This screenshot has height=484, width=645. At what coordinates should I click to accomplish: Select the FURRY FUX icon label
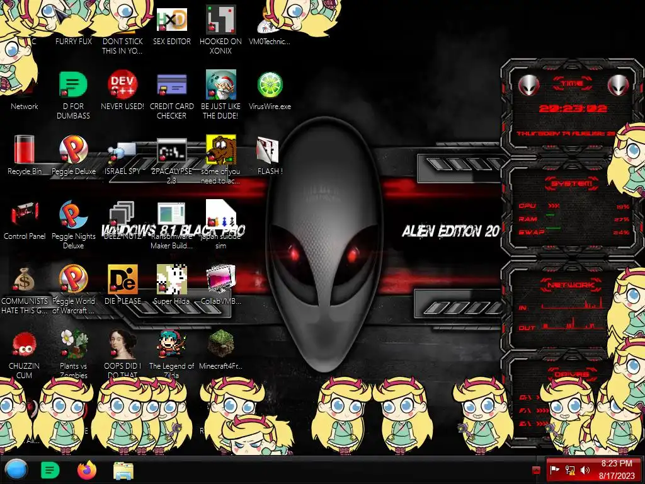73,41
